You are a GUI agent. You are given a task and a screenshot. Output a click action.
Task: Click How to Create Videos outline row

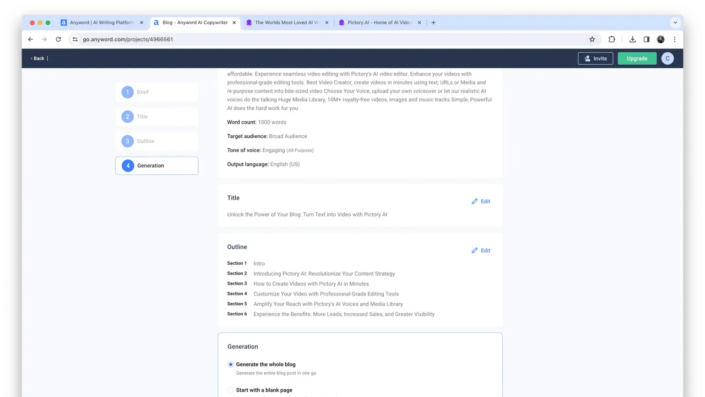(298, 283)
